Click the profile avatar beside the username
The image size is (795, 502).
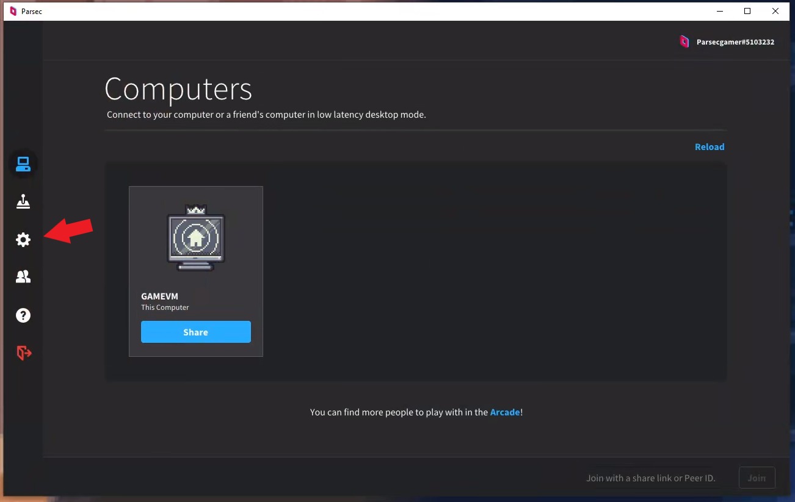point(684,42)
